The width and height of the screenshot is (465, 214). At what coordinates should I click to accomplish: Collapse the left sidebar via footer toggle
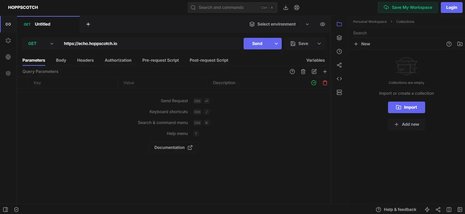[5, 210]
